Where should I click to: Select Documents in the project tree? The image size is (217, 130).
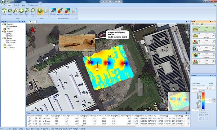click(x=11, y=47)
